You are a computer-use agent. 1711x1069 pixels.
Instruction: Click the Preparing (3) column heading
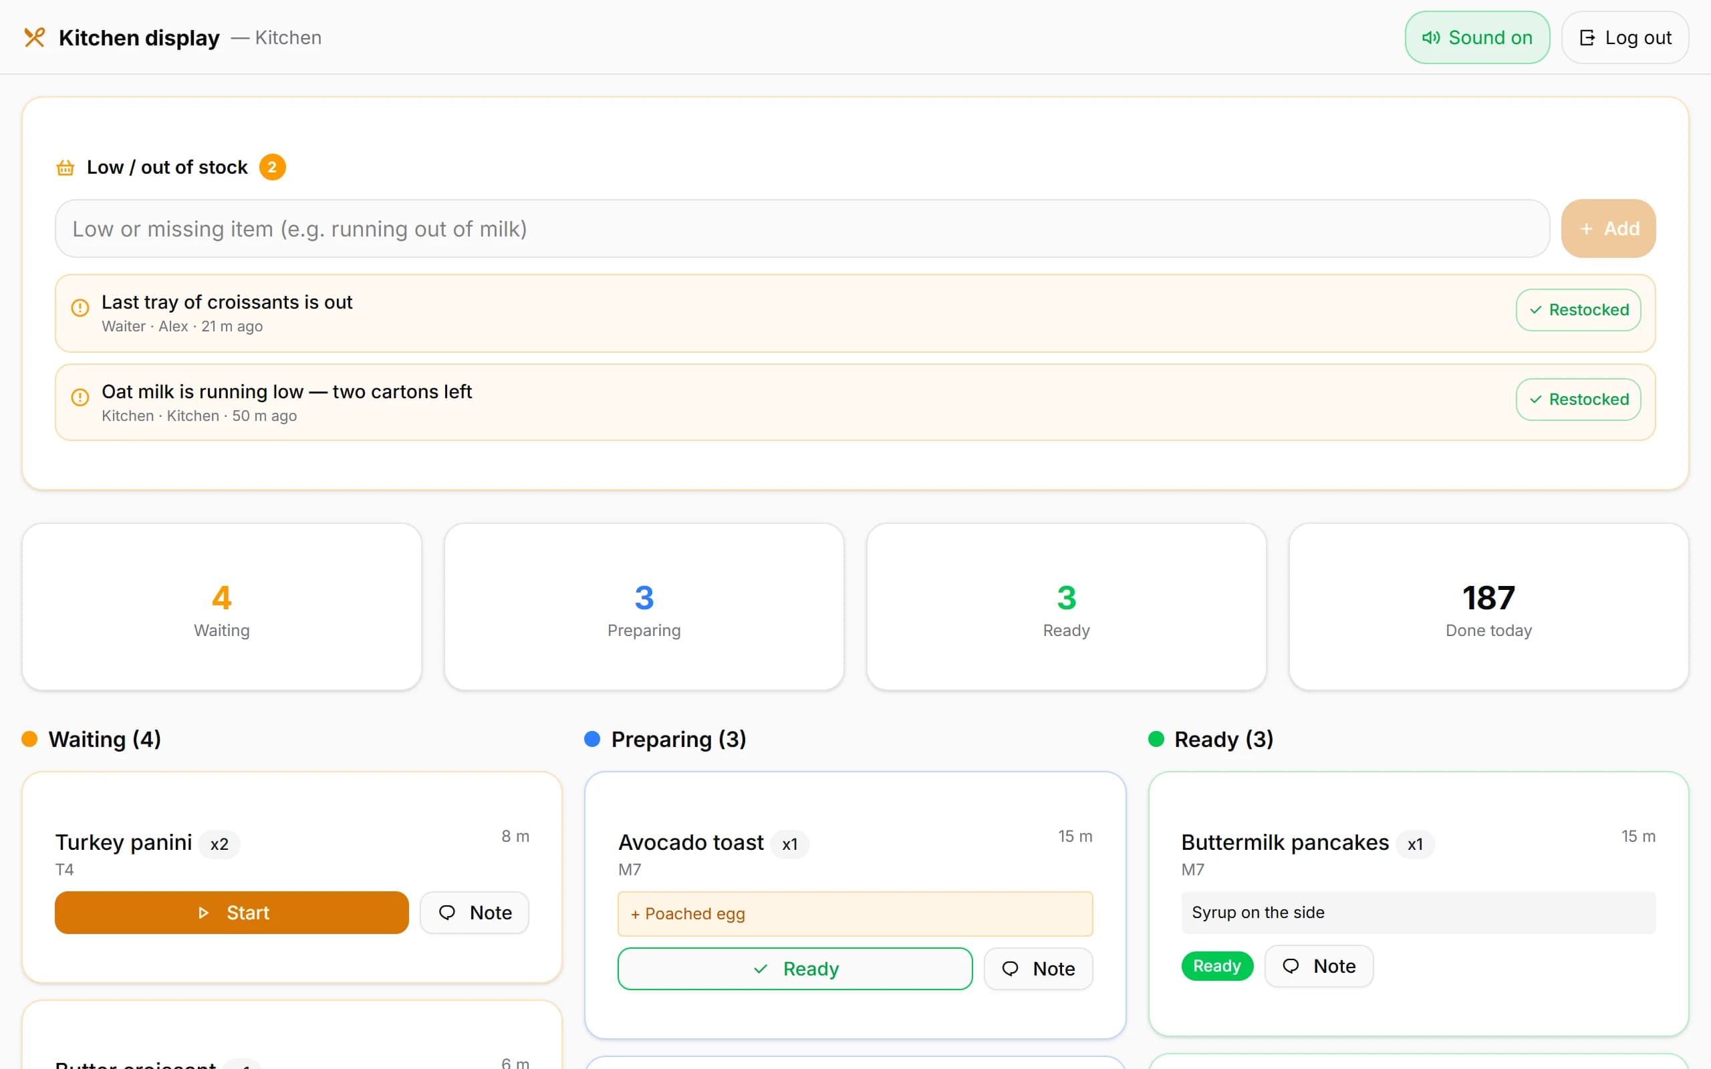679,739
